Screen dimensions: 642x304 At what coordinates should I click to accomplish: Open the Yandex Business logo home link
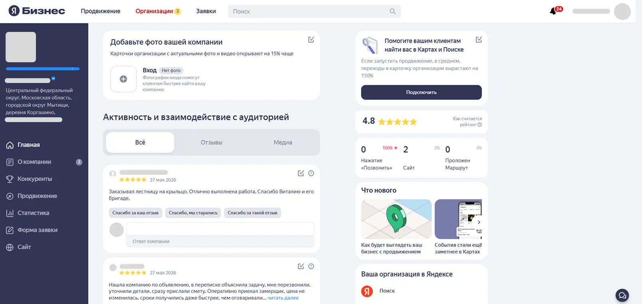pyautogui.click(x=37, y=11)
